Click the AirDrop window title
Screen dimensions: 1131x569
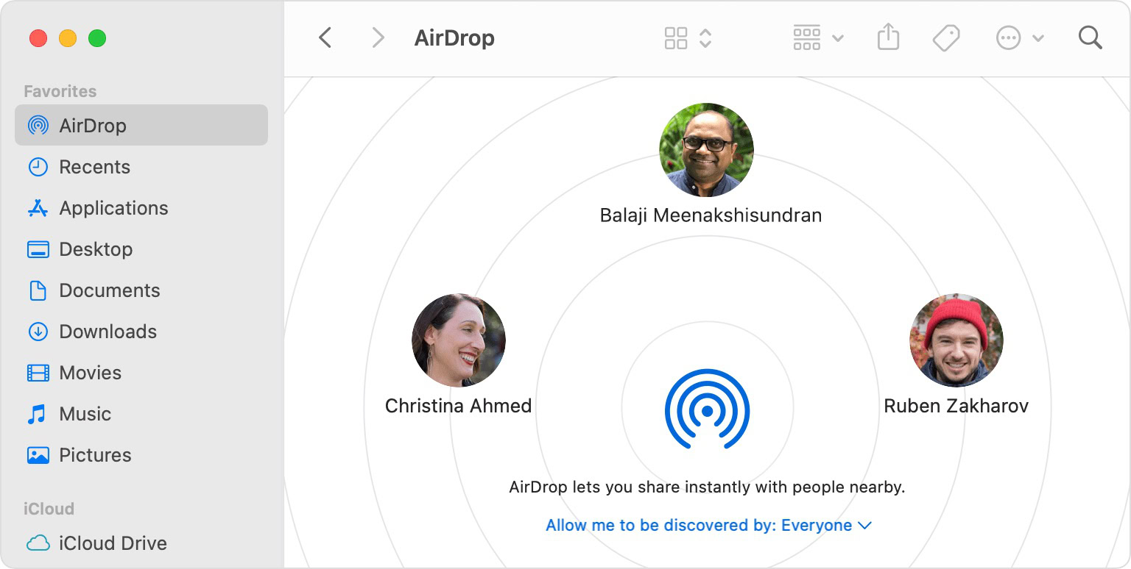(454, 37)
